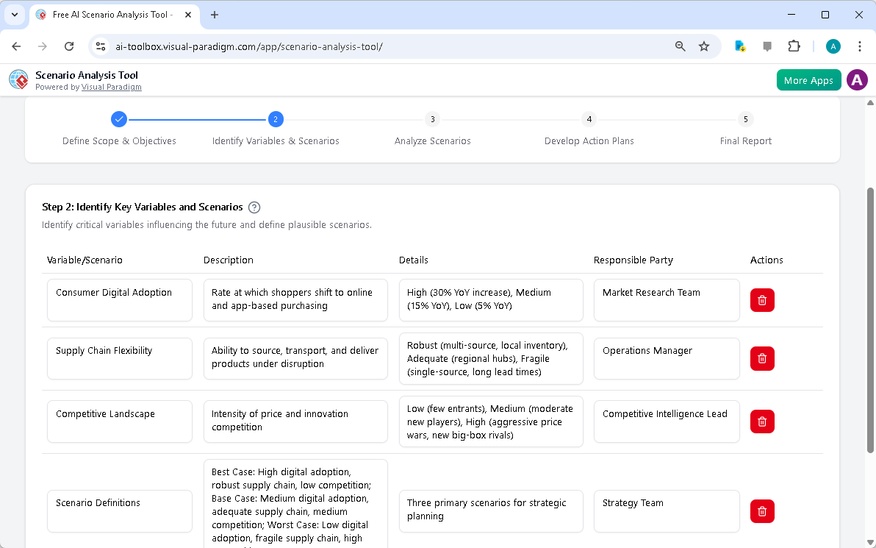Open the purple account avatar in app header
This screenshot has width=876, height=548.
(857, 79)
